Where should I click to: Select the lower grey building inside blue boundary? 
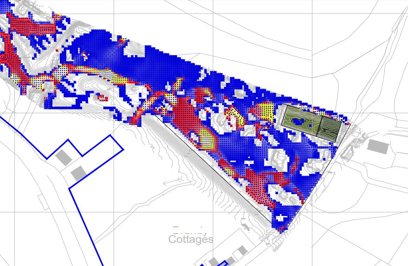[x=78, y=174]
